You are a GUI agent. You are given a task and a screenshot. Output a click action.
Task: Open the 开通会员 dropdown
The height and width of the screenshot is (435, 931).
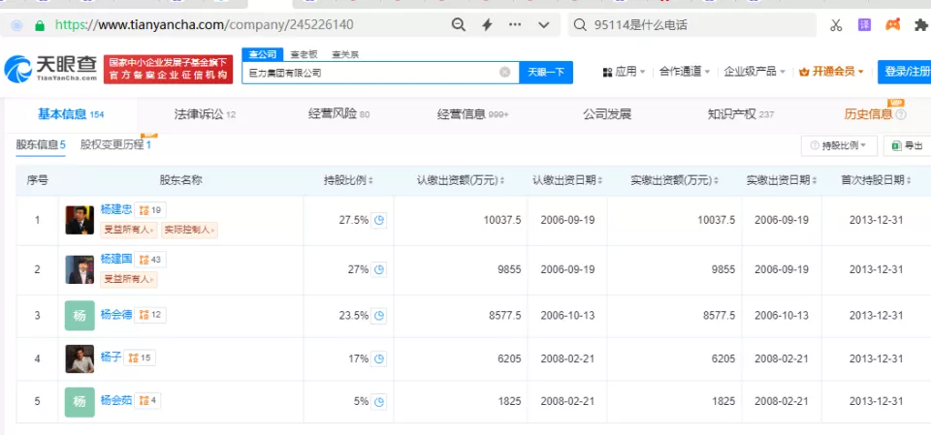831,72
